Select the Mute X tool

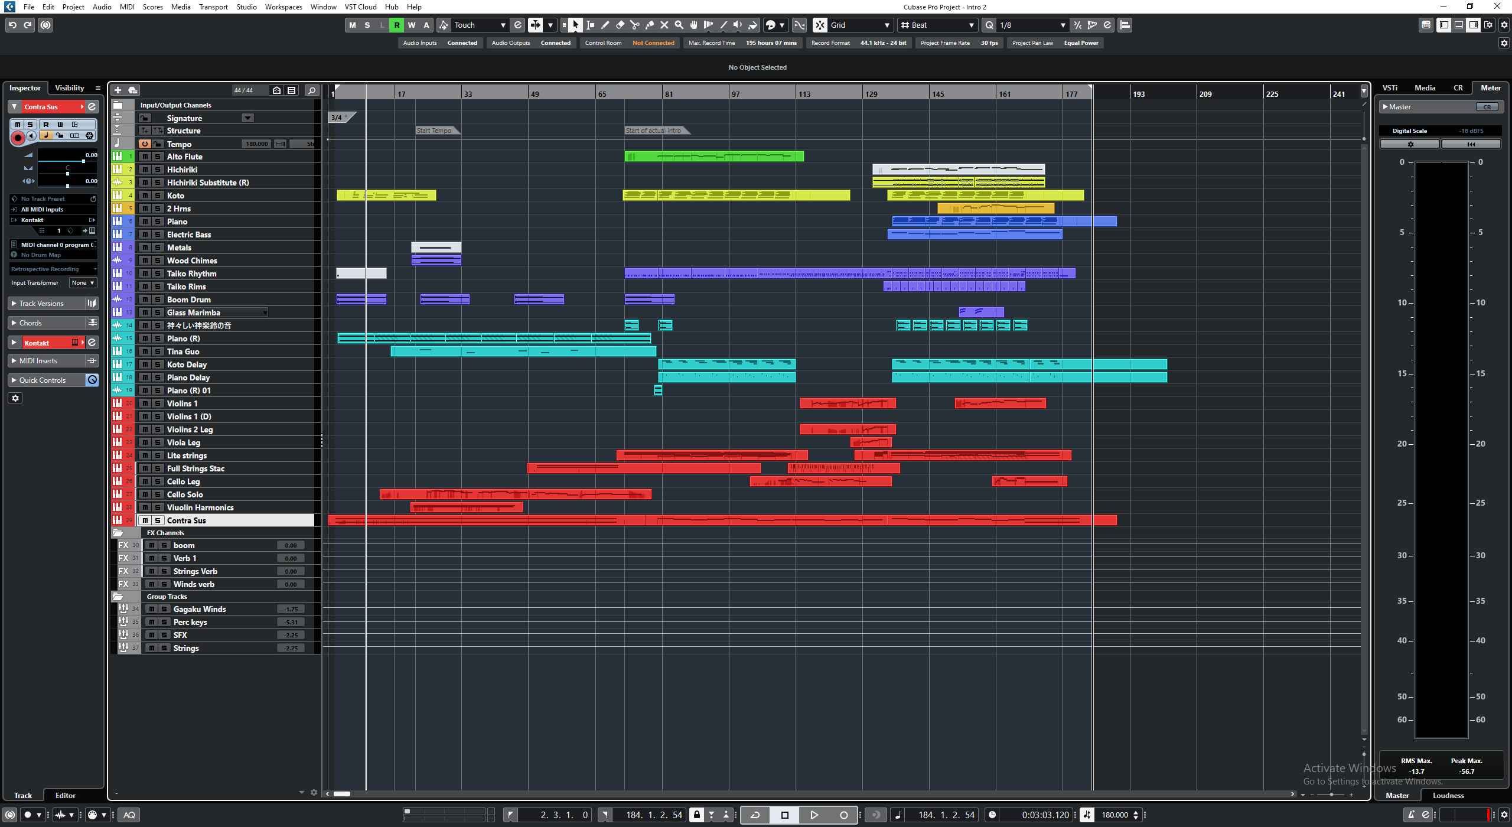click(x=664, y=25)
